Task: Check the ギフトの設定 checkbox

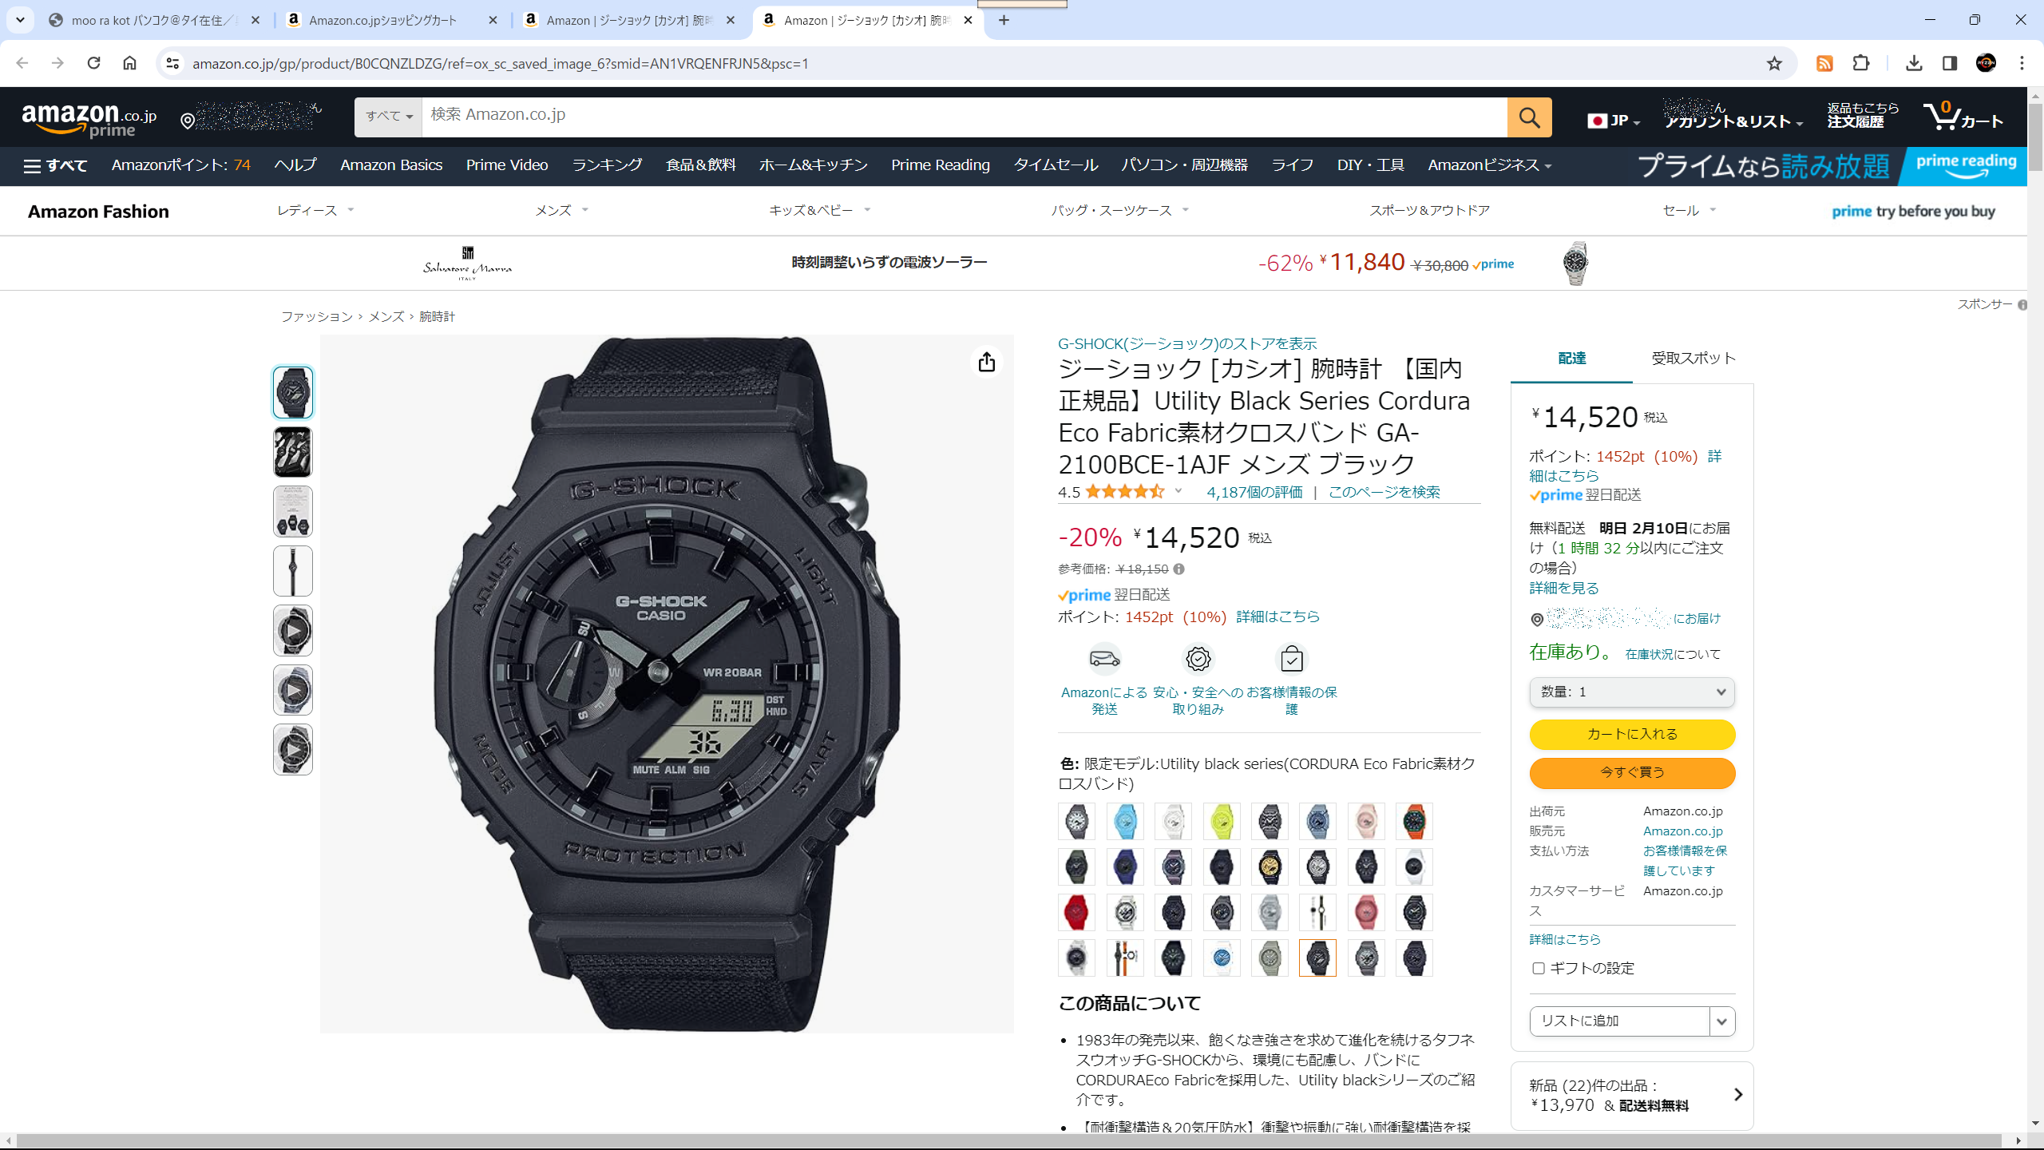Action: pyautogui.click(x=1539, y=968)
